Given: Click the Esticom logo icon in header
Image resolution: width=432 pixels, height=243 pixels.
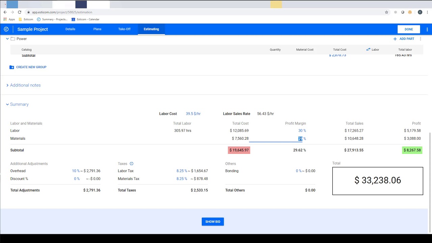Looking at the screenshot, I should pos(6,29).
